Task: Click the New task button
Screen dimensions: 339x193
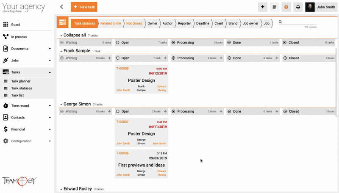Action: point(84,7)
